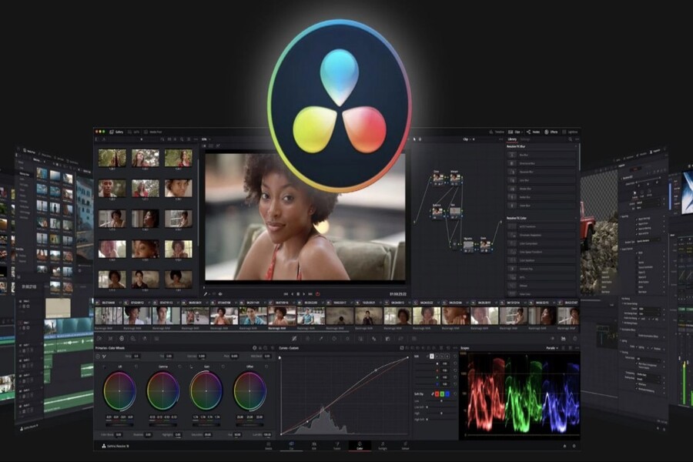Open the Fairlight audio page
Screen dimensions: 693x462
click(382, 444)
